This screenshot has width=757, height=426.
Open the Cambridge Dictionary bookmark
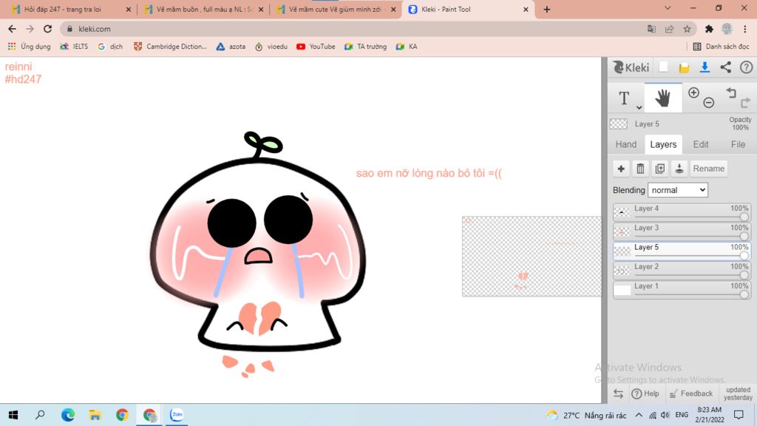(x=170, y=47)
